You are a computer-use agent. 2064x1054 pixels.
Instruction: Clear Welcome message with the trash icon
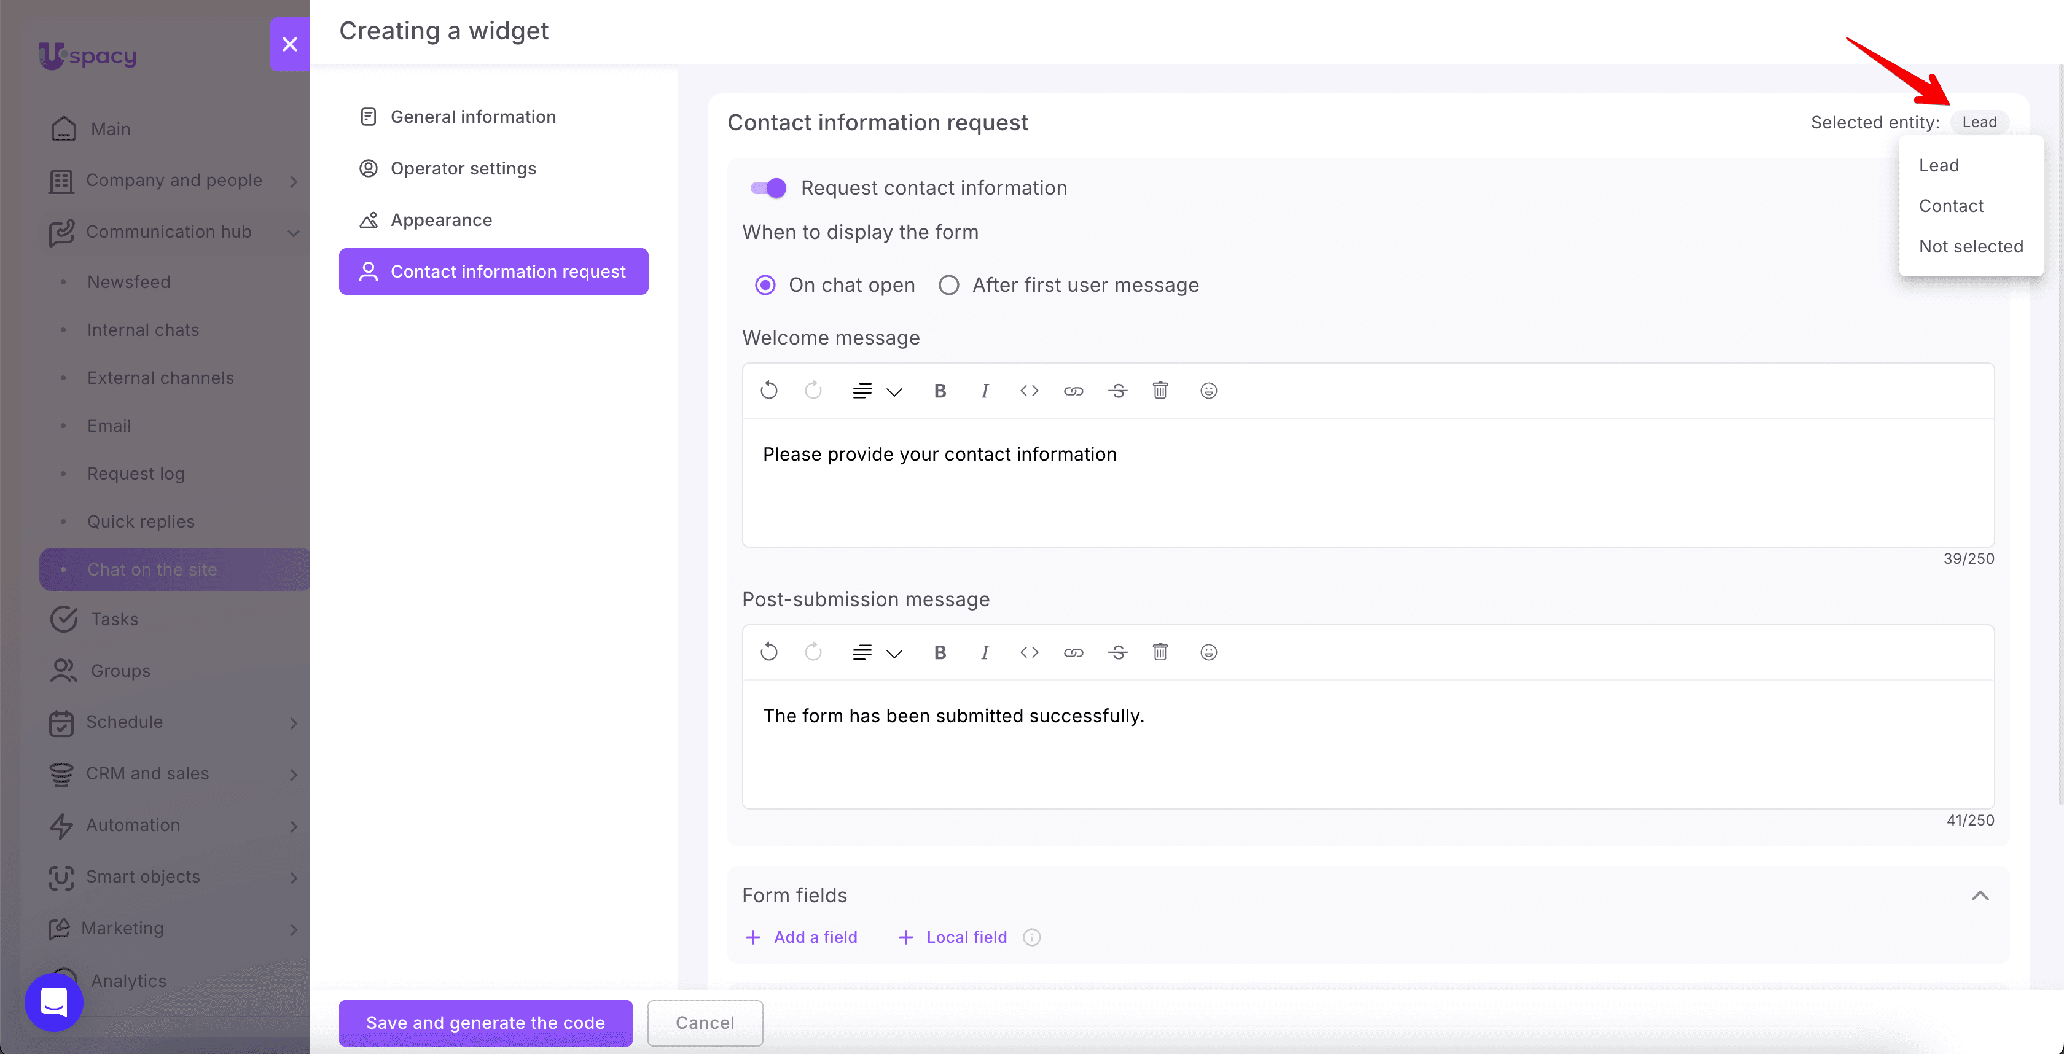pos(1160,390)
